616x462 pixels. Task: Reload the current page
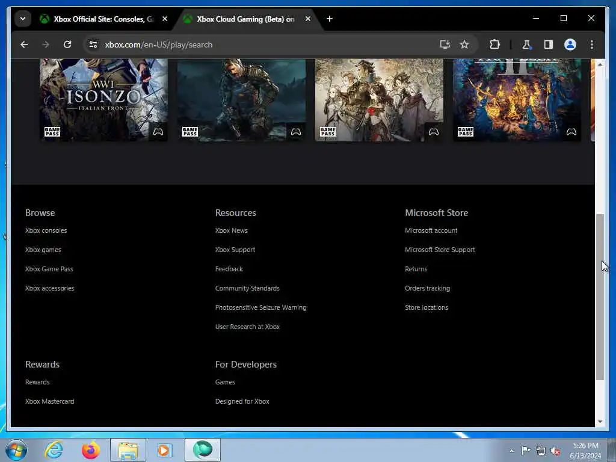[67, 45]
